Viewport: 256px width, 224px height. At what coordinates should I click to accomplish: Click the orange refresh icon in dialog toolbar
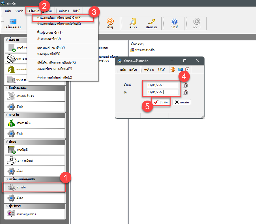click(173, 69)
